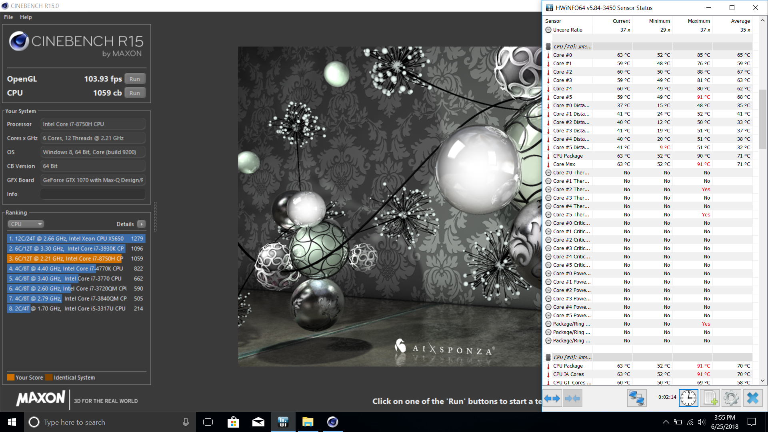Open HWiNFO sensor settings gear icon

point(731,398)
